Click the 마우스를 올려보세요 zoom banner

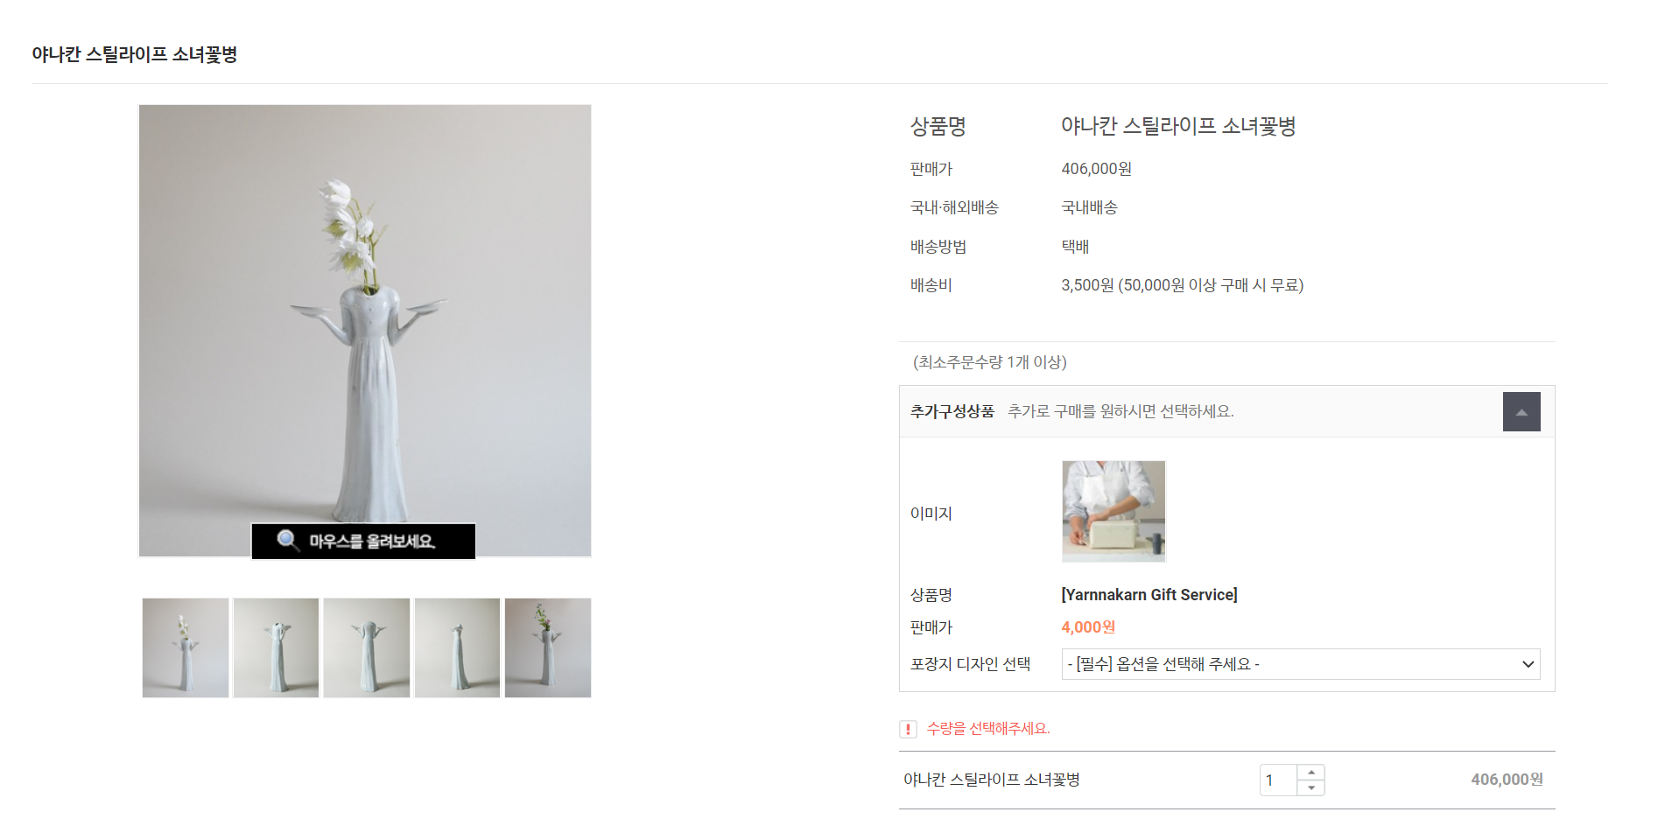coord(363,541)
